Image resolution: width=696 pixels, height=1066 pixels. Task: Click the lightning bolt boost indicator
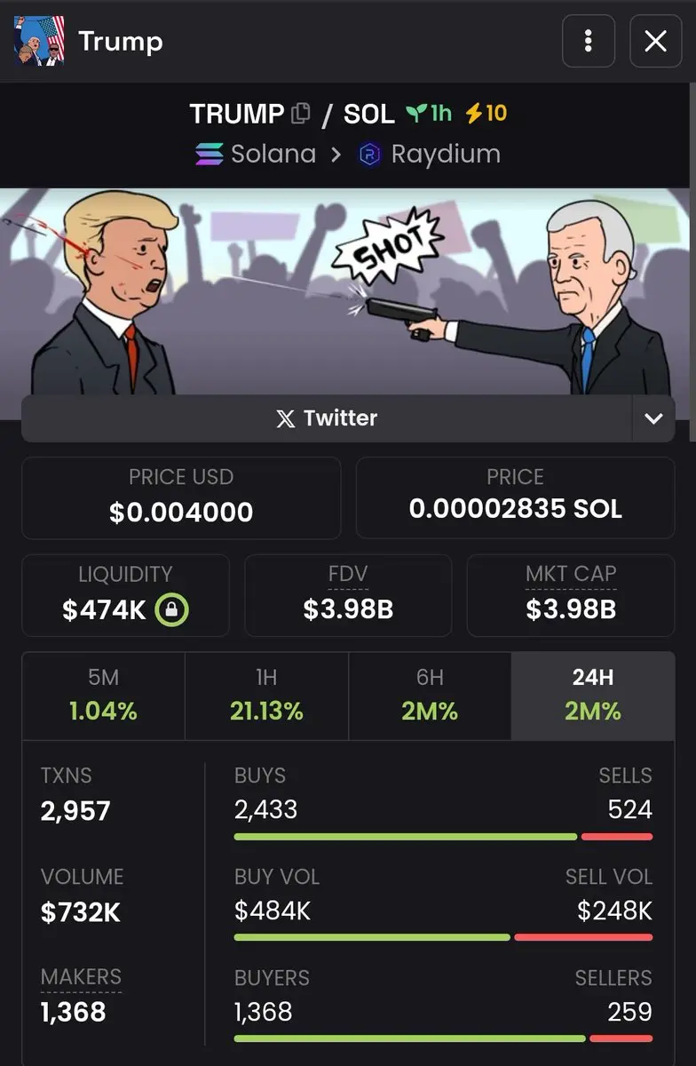pyautogui.click(x=474, y=114)
